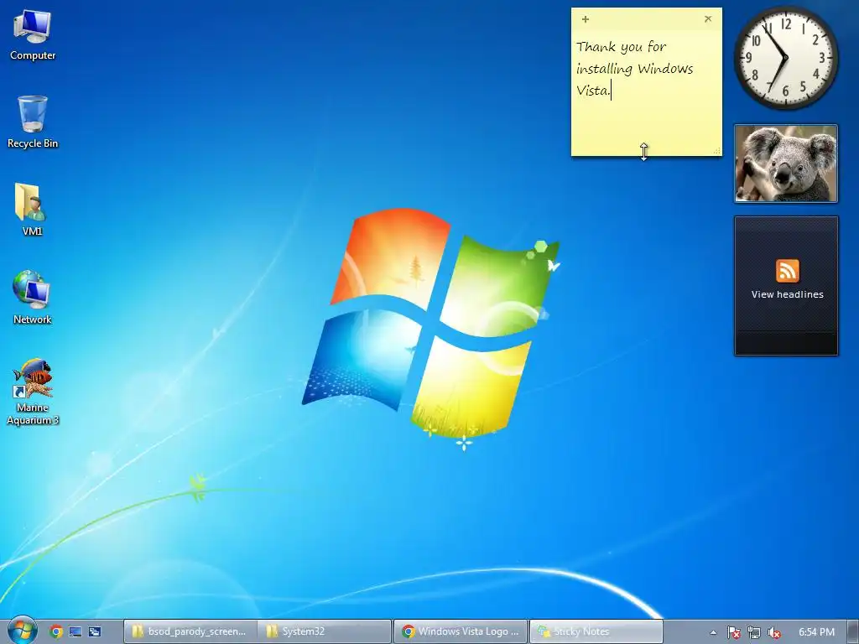Viewport: 859px width, 644px height.
Task: Click the Switch between windows quick launch icon
Action: (95, 631)
